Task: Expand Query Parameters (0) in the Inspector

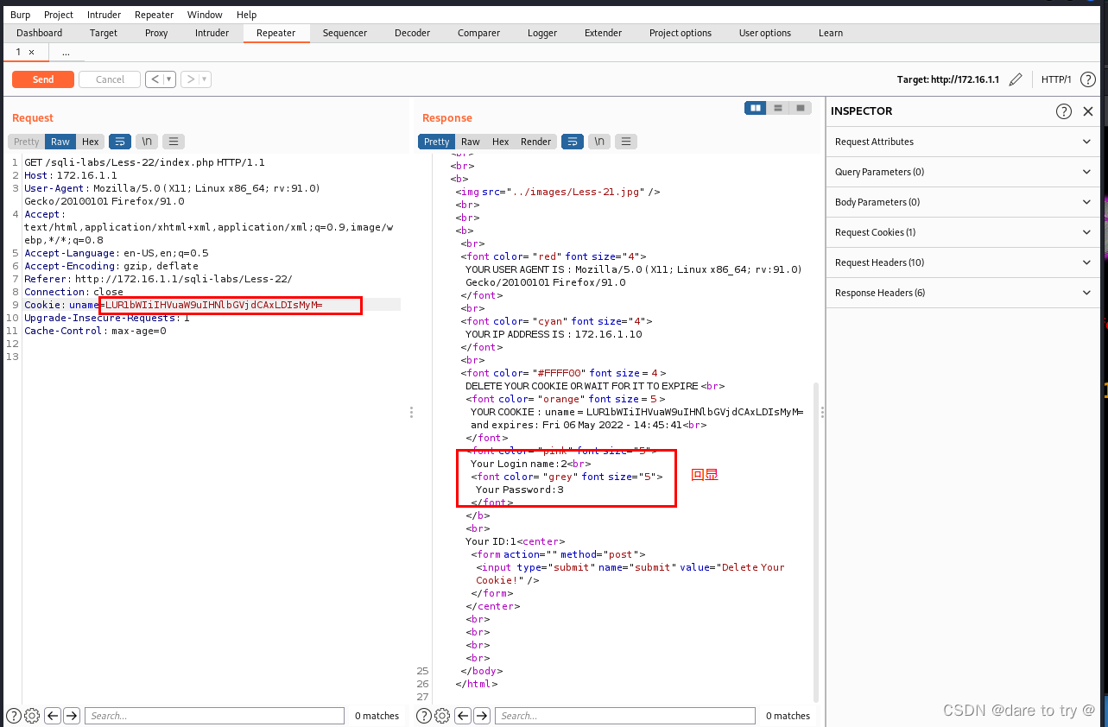Action: coord(963,172)
